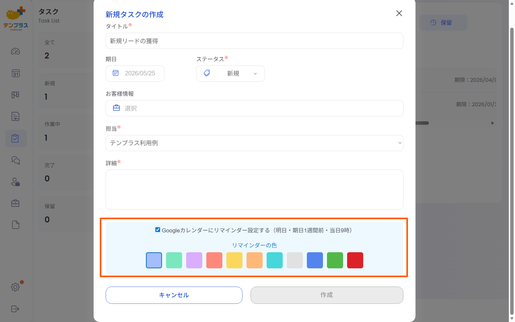
Task: Click the briefcase icon in customer field
Action: [116, 108]
